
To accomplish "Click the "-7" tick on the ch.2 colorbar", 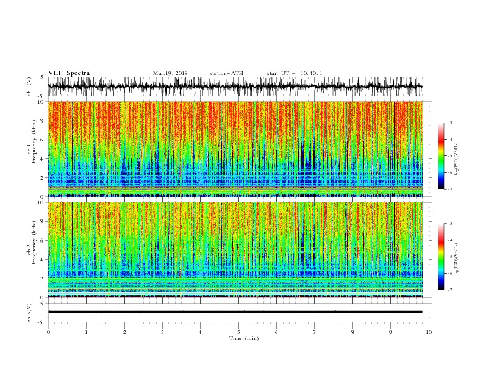I will (x=450, y=290).
